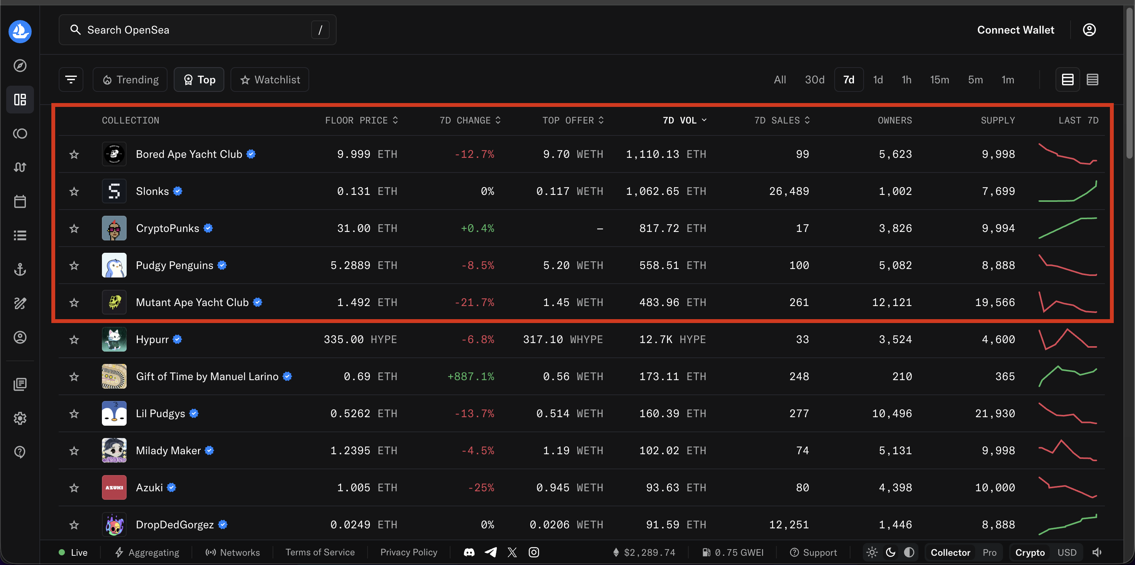This screenshot has height=565, width=1135.
Task: Set the time range to 1h
Action: (906, 80)
